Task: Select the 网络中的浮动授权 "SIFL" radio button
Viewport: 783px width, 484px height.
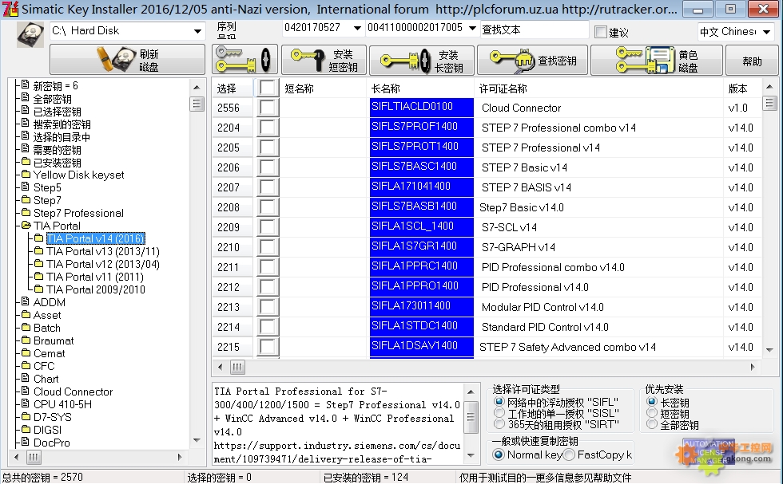Action: (x=499, y=402)
